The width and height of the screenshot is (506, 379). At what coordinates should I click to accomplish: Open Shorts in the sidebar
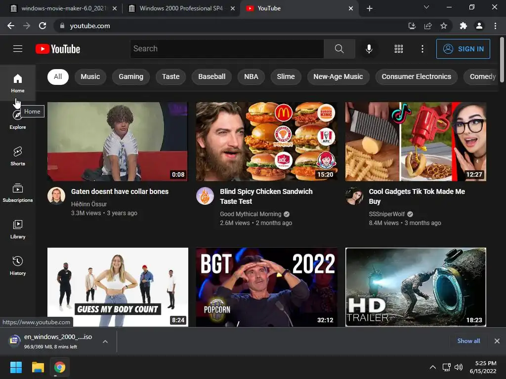click(18, 156)
